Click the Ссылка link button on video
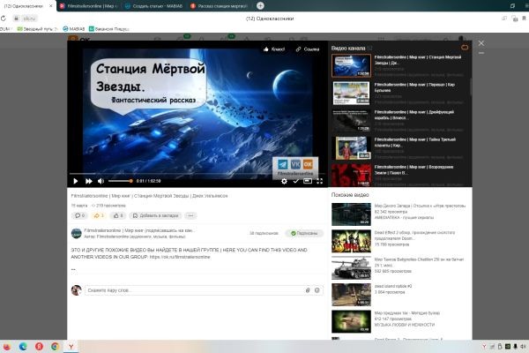Viewport: 529px width, 353px height. [308, 49]
